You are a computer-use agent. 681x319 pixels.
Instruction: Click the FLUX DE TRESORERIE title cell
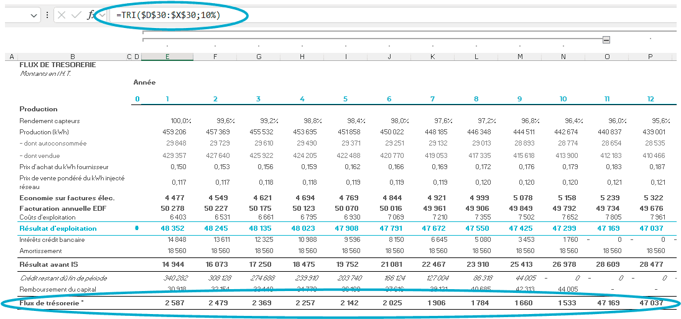[x=58, y=65]
